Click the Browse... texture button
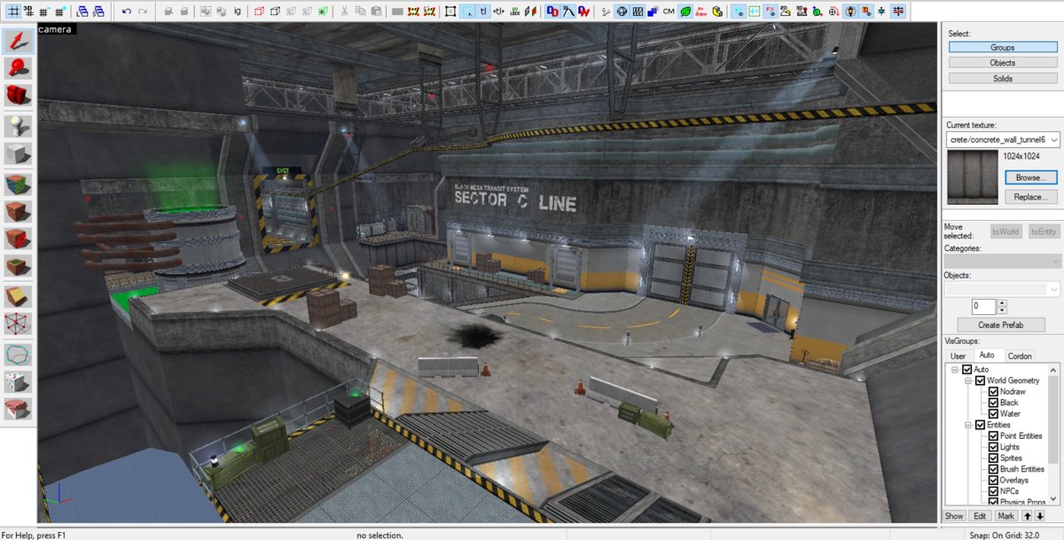This screenshot has height=540, width=1064. [1031, 177]
